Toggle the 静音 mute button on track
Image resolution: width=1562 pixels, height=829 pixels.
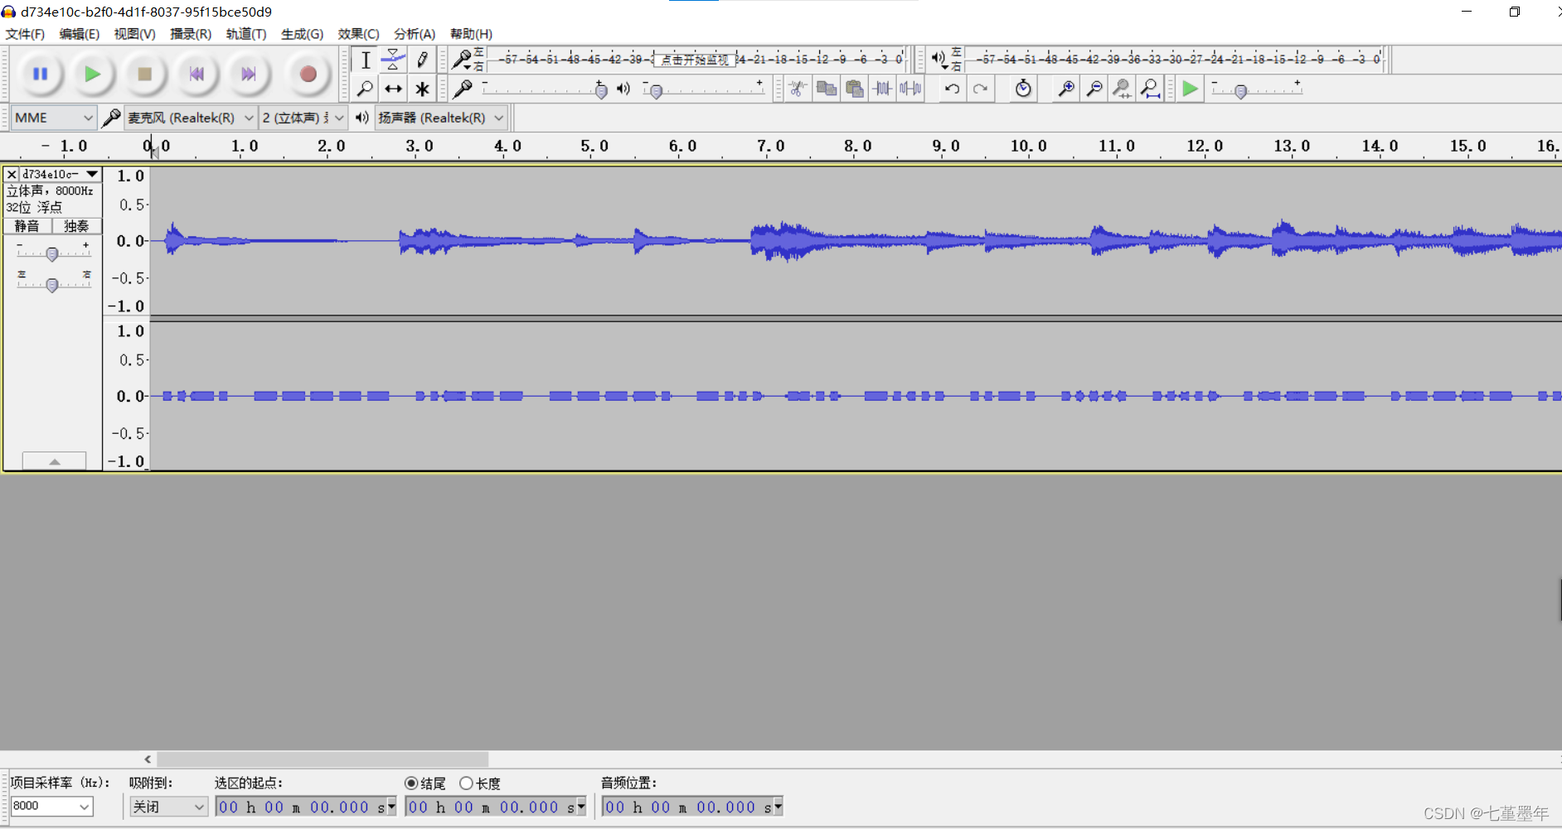[27, 226]
